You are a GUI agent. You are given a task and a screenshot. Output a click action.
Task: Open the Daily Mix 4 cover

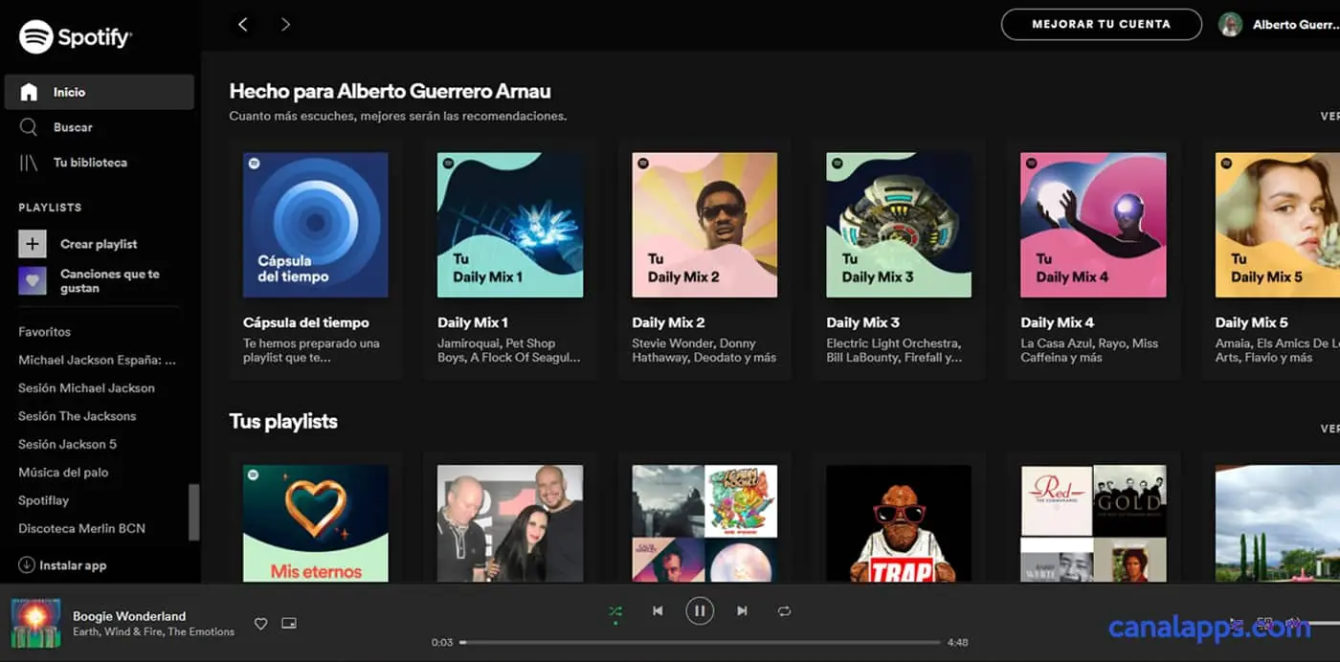pyautogui.click(x=1093, y=225)
